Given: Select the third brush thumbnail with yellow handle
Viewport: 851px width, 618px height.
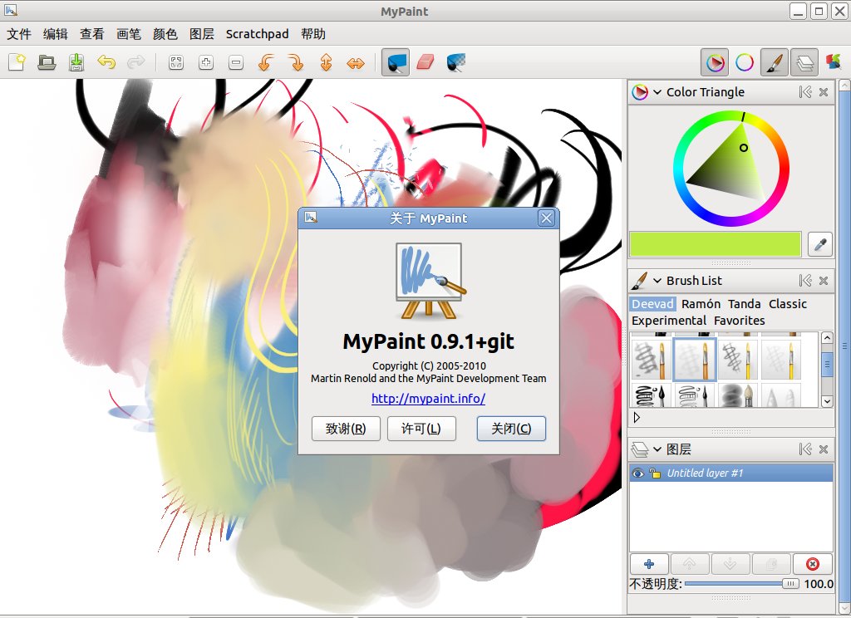Looking at the screenshot, I should 738,359.
